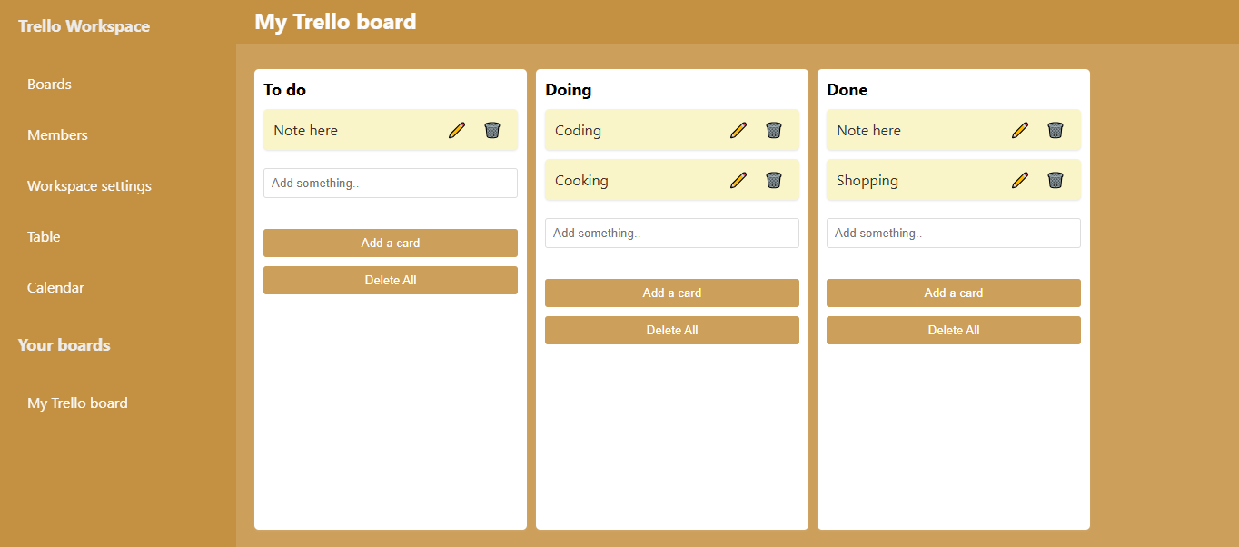
Task: Edit Note here card in Done list
Action: (1020, 130)
